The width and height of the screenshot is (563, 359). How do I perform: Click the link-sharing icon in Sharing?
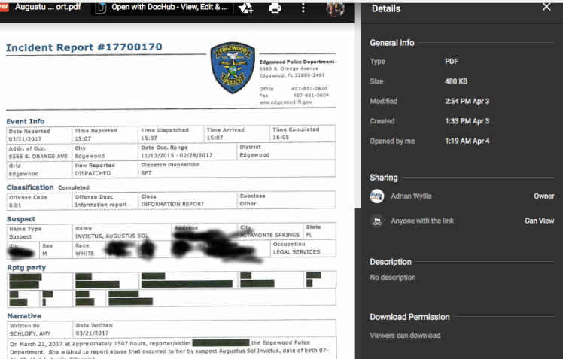[x=377, y=221]
